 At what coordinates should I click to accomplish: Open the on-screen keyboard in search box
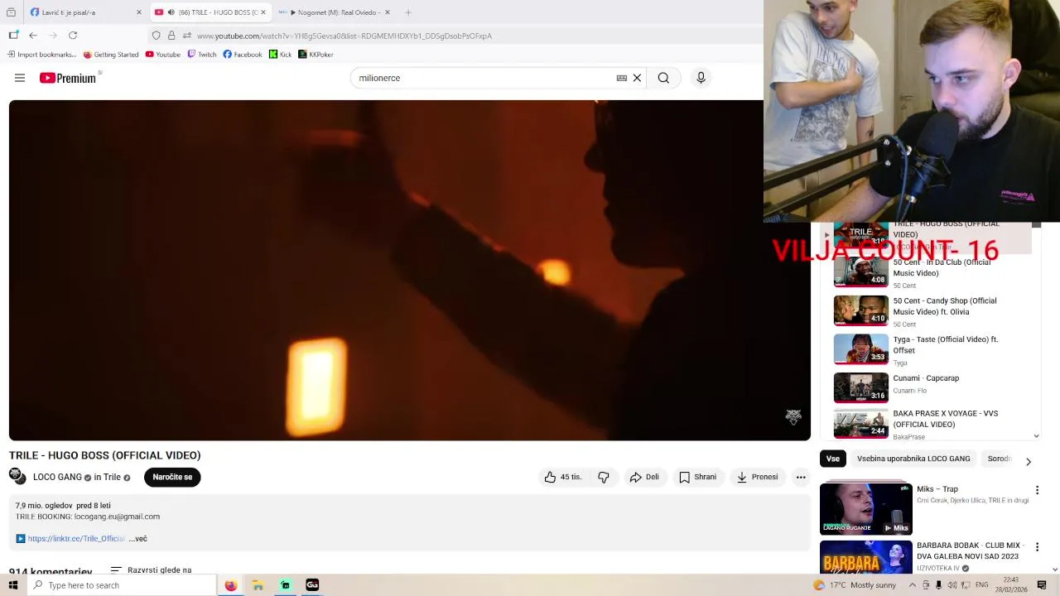tap(622, 78)
